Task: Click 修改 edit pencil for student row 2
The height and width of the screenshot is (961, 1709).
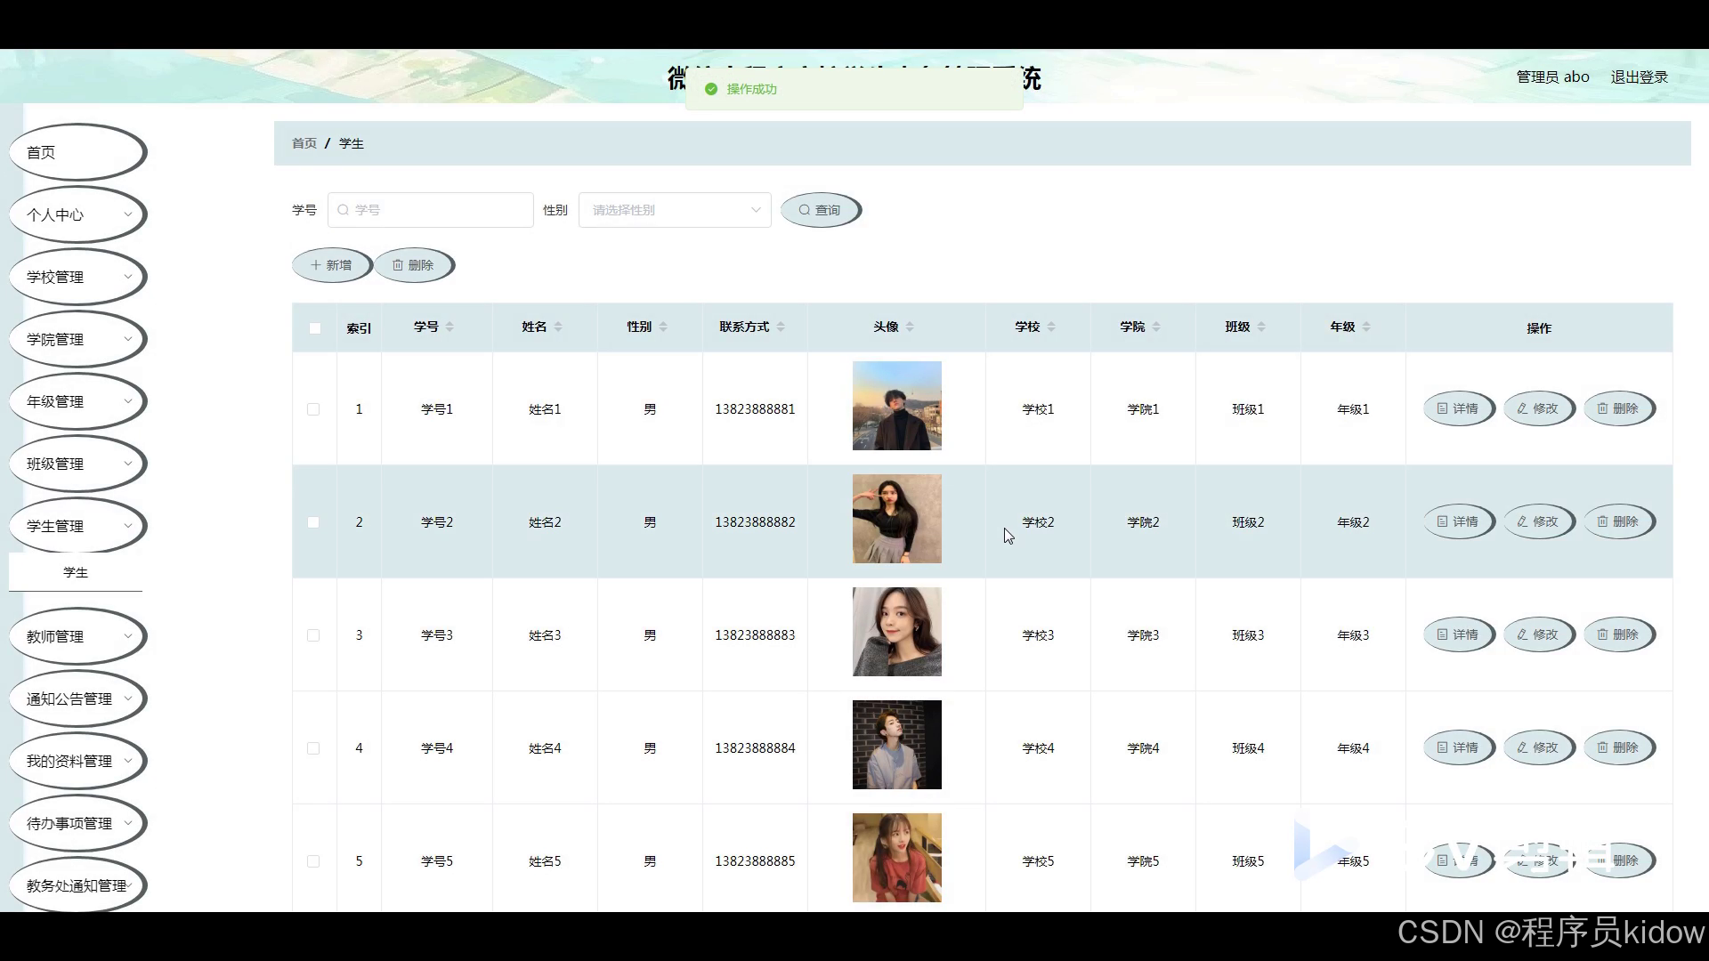Action: tap(1538, 521)
